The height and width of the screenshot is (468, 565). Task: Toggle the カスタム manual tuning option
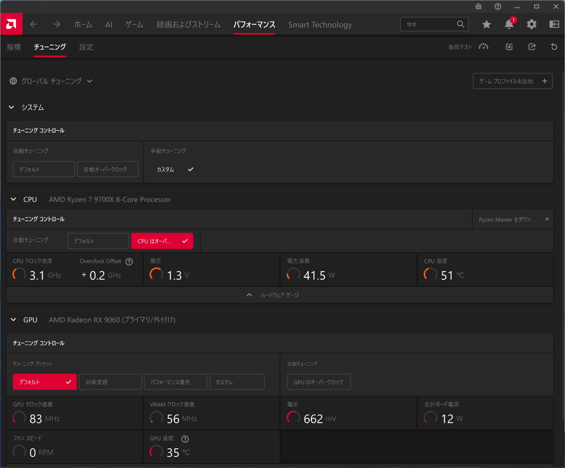175,169
